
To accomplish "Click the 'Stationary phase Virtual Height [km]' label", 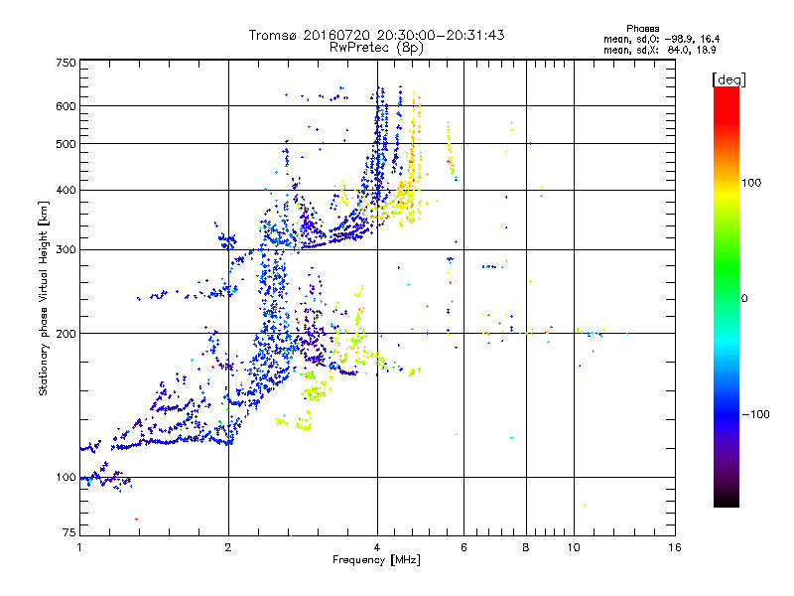I will click(x=44, y=299).
